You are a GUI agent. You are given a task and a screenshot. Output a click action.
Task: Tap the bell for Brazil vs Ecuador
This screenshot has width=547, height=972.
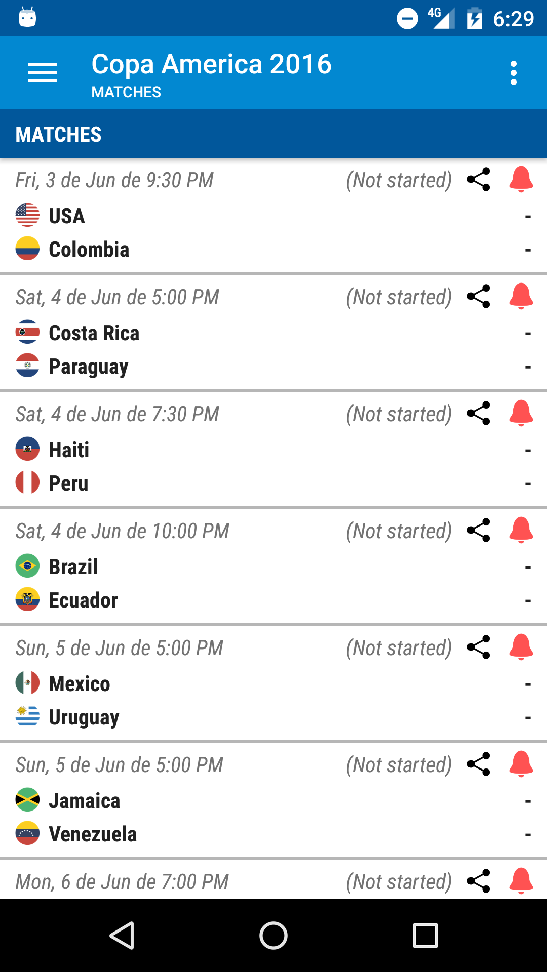point(521,530)
